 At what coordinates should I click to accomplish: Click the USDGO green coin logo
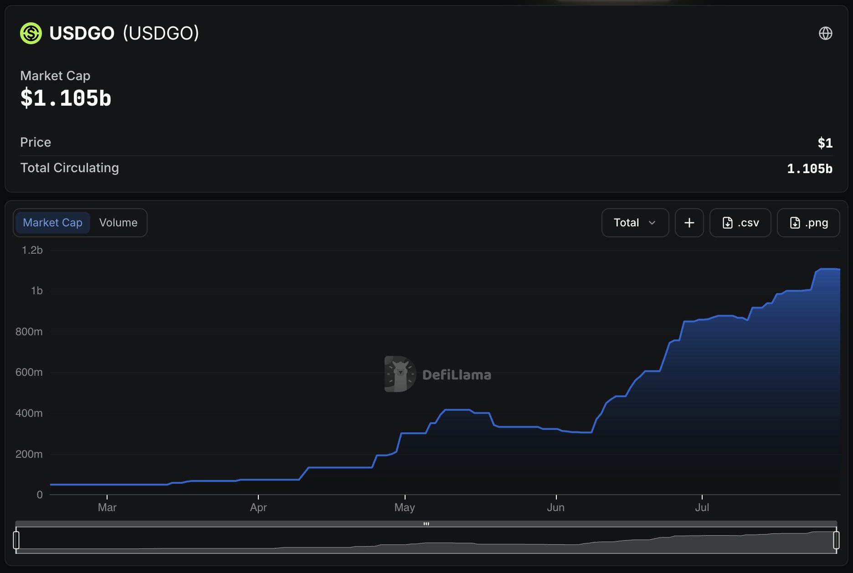point(31,33)
